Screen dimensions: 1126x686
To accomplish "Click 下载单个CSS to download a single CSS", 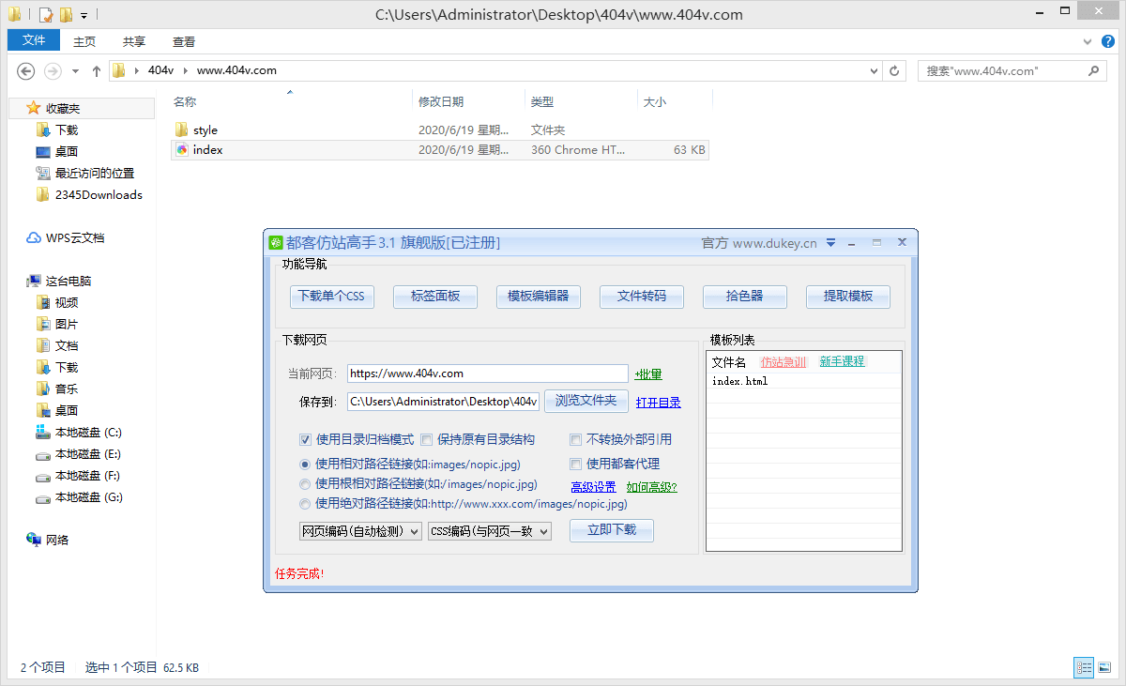I will tap(331, 297).
